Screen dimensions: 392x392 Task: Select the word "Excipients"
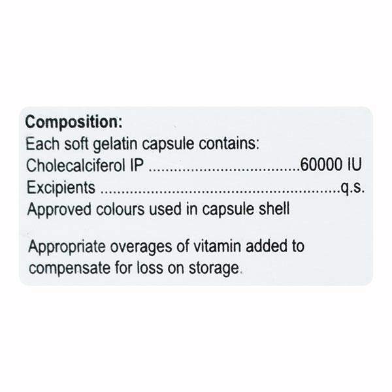click(x=61, y=189)
